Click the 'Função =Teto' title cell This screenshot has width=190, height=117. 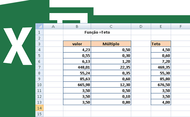pyautogui.click(x=97, y=32)
